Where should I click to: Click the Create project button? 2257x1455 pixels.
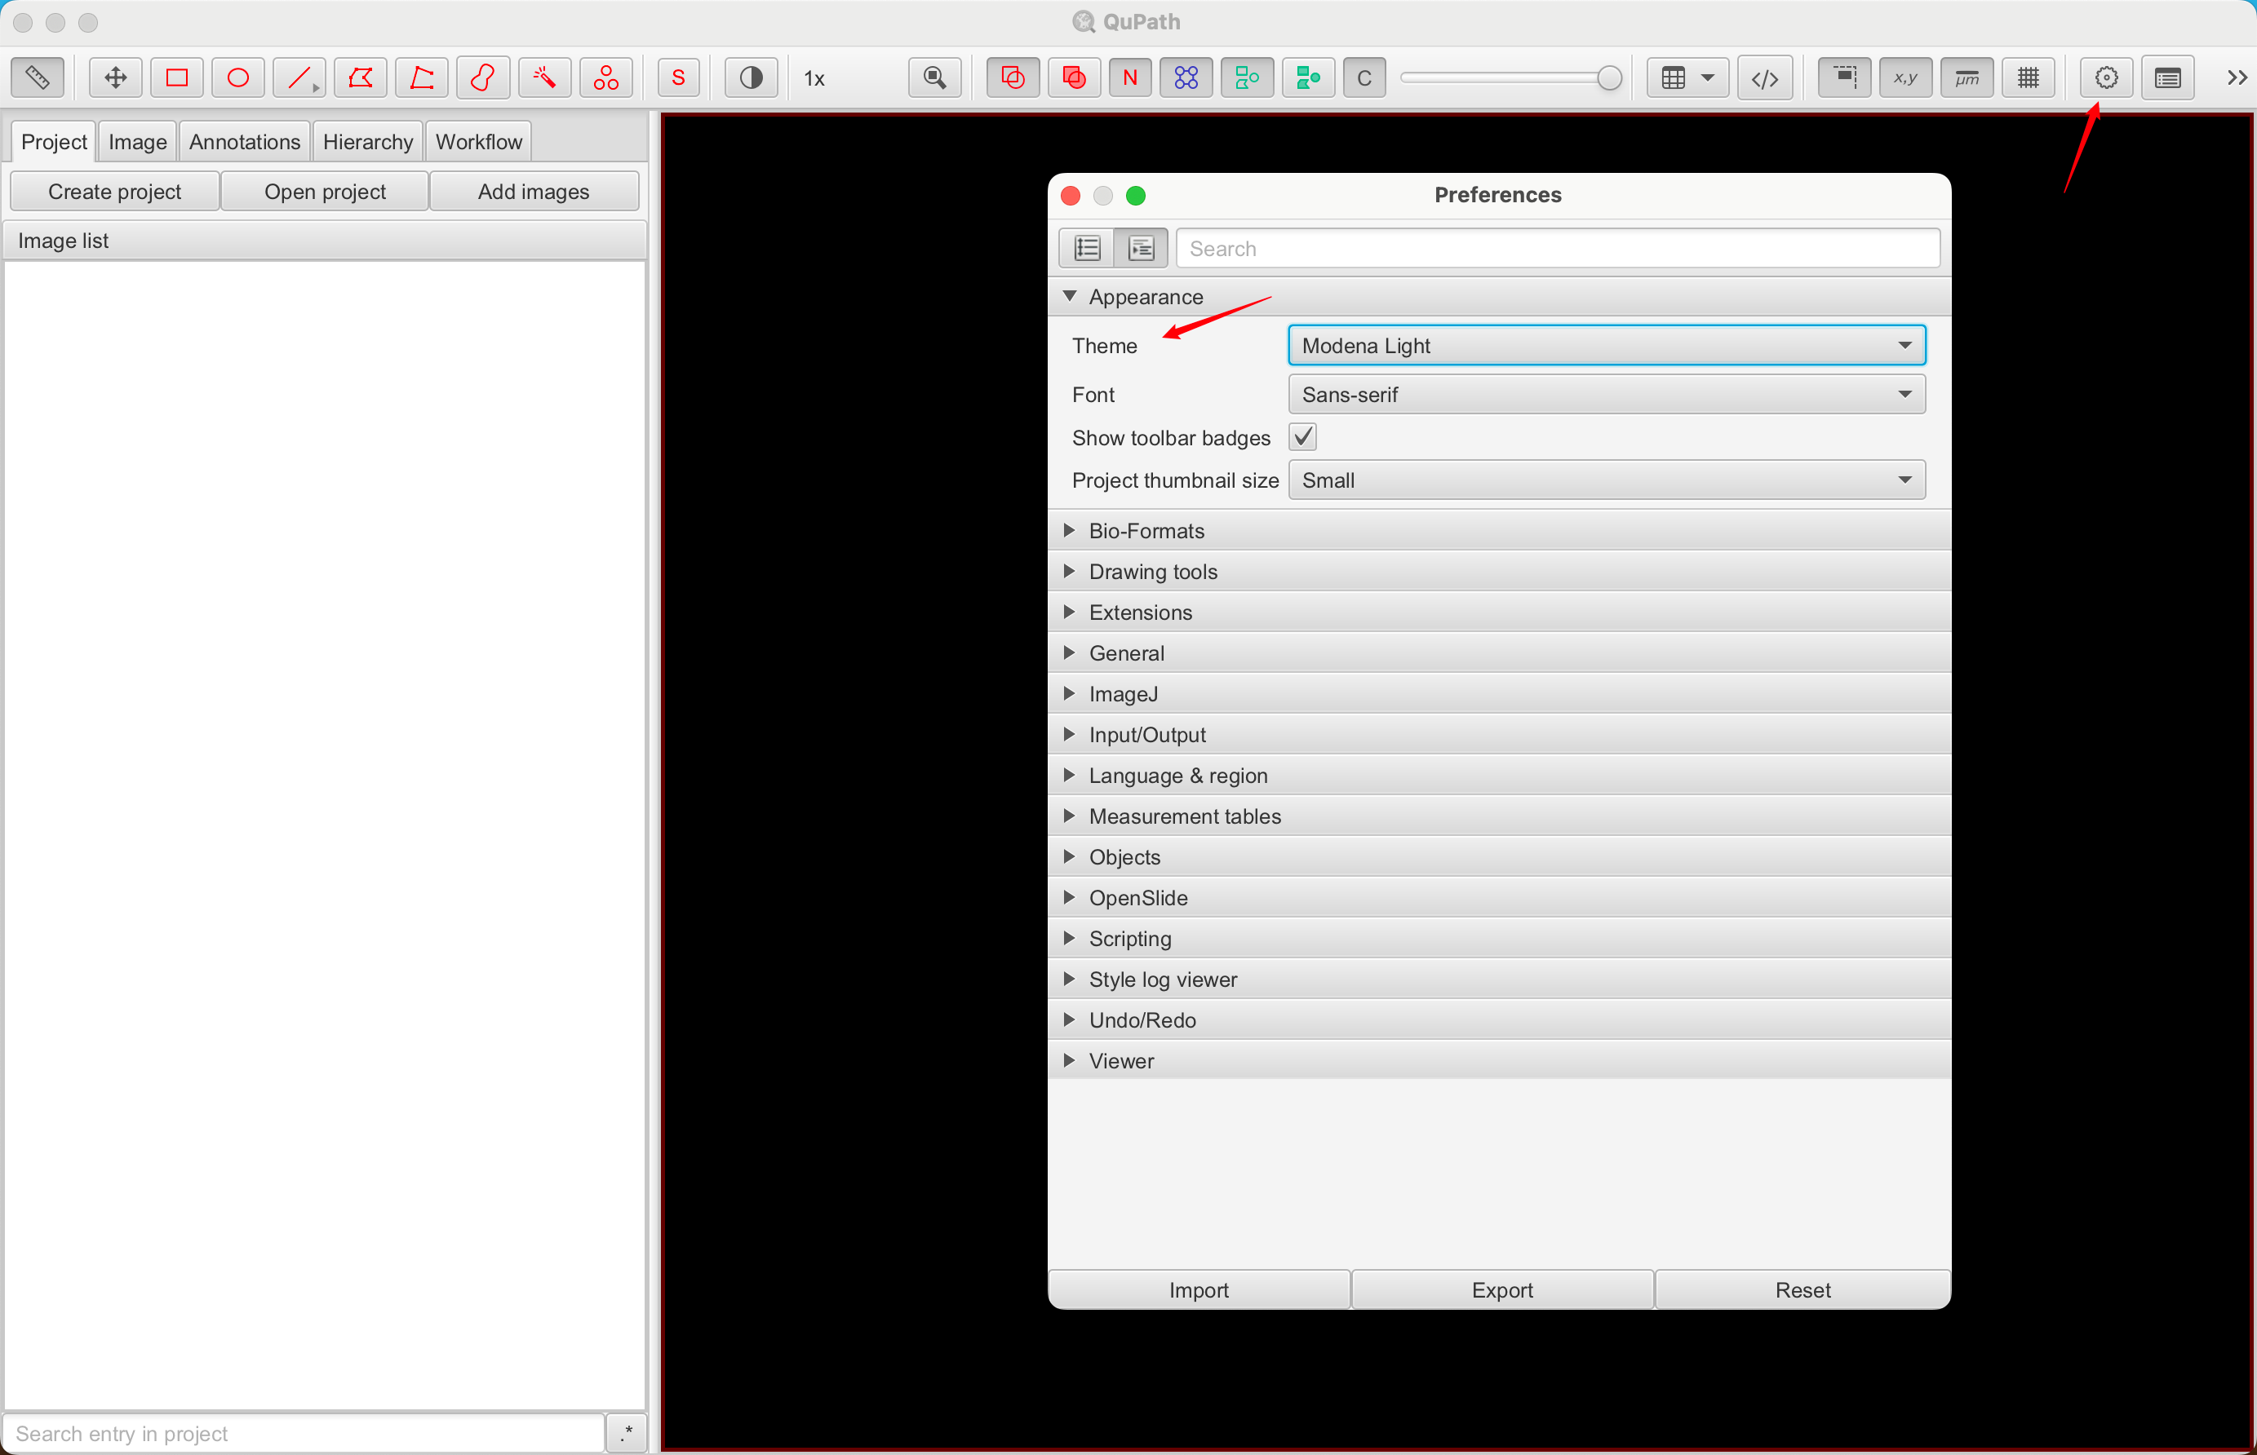click(114, 192)
